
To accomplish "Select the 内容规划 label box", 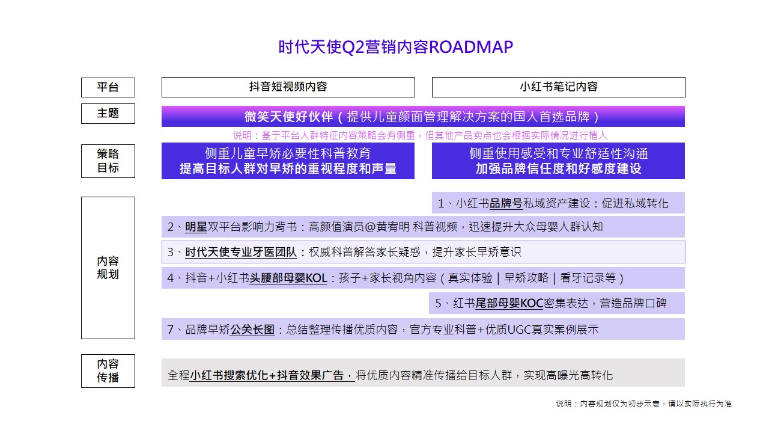I will (x=108, y=268).
